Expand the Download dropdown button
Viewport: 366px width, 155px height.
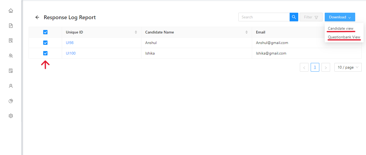pos(340,17)
